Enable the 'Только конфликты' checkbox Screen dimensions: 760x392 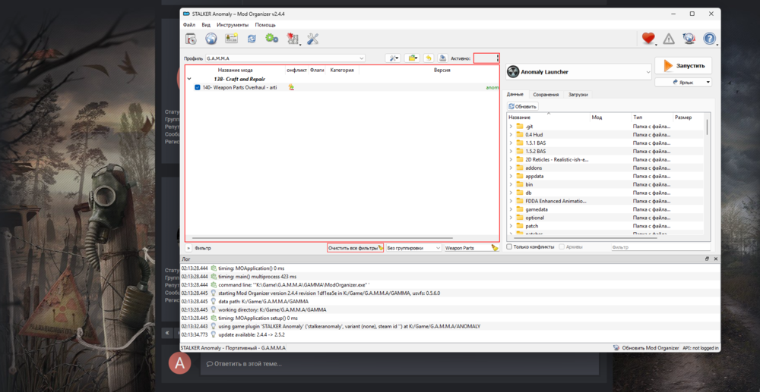(x=510, y=247)
